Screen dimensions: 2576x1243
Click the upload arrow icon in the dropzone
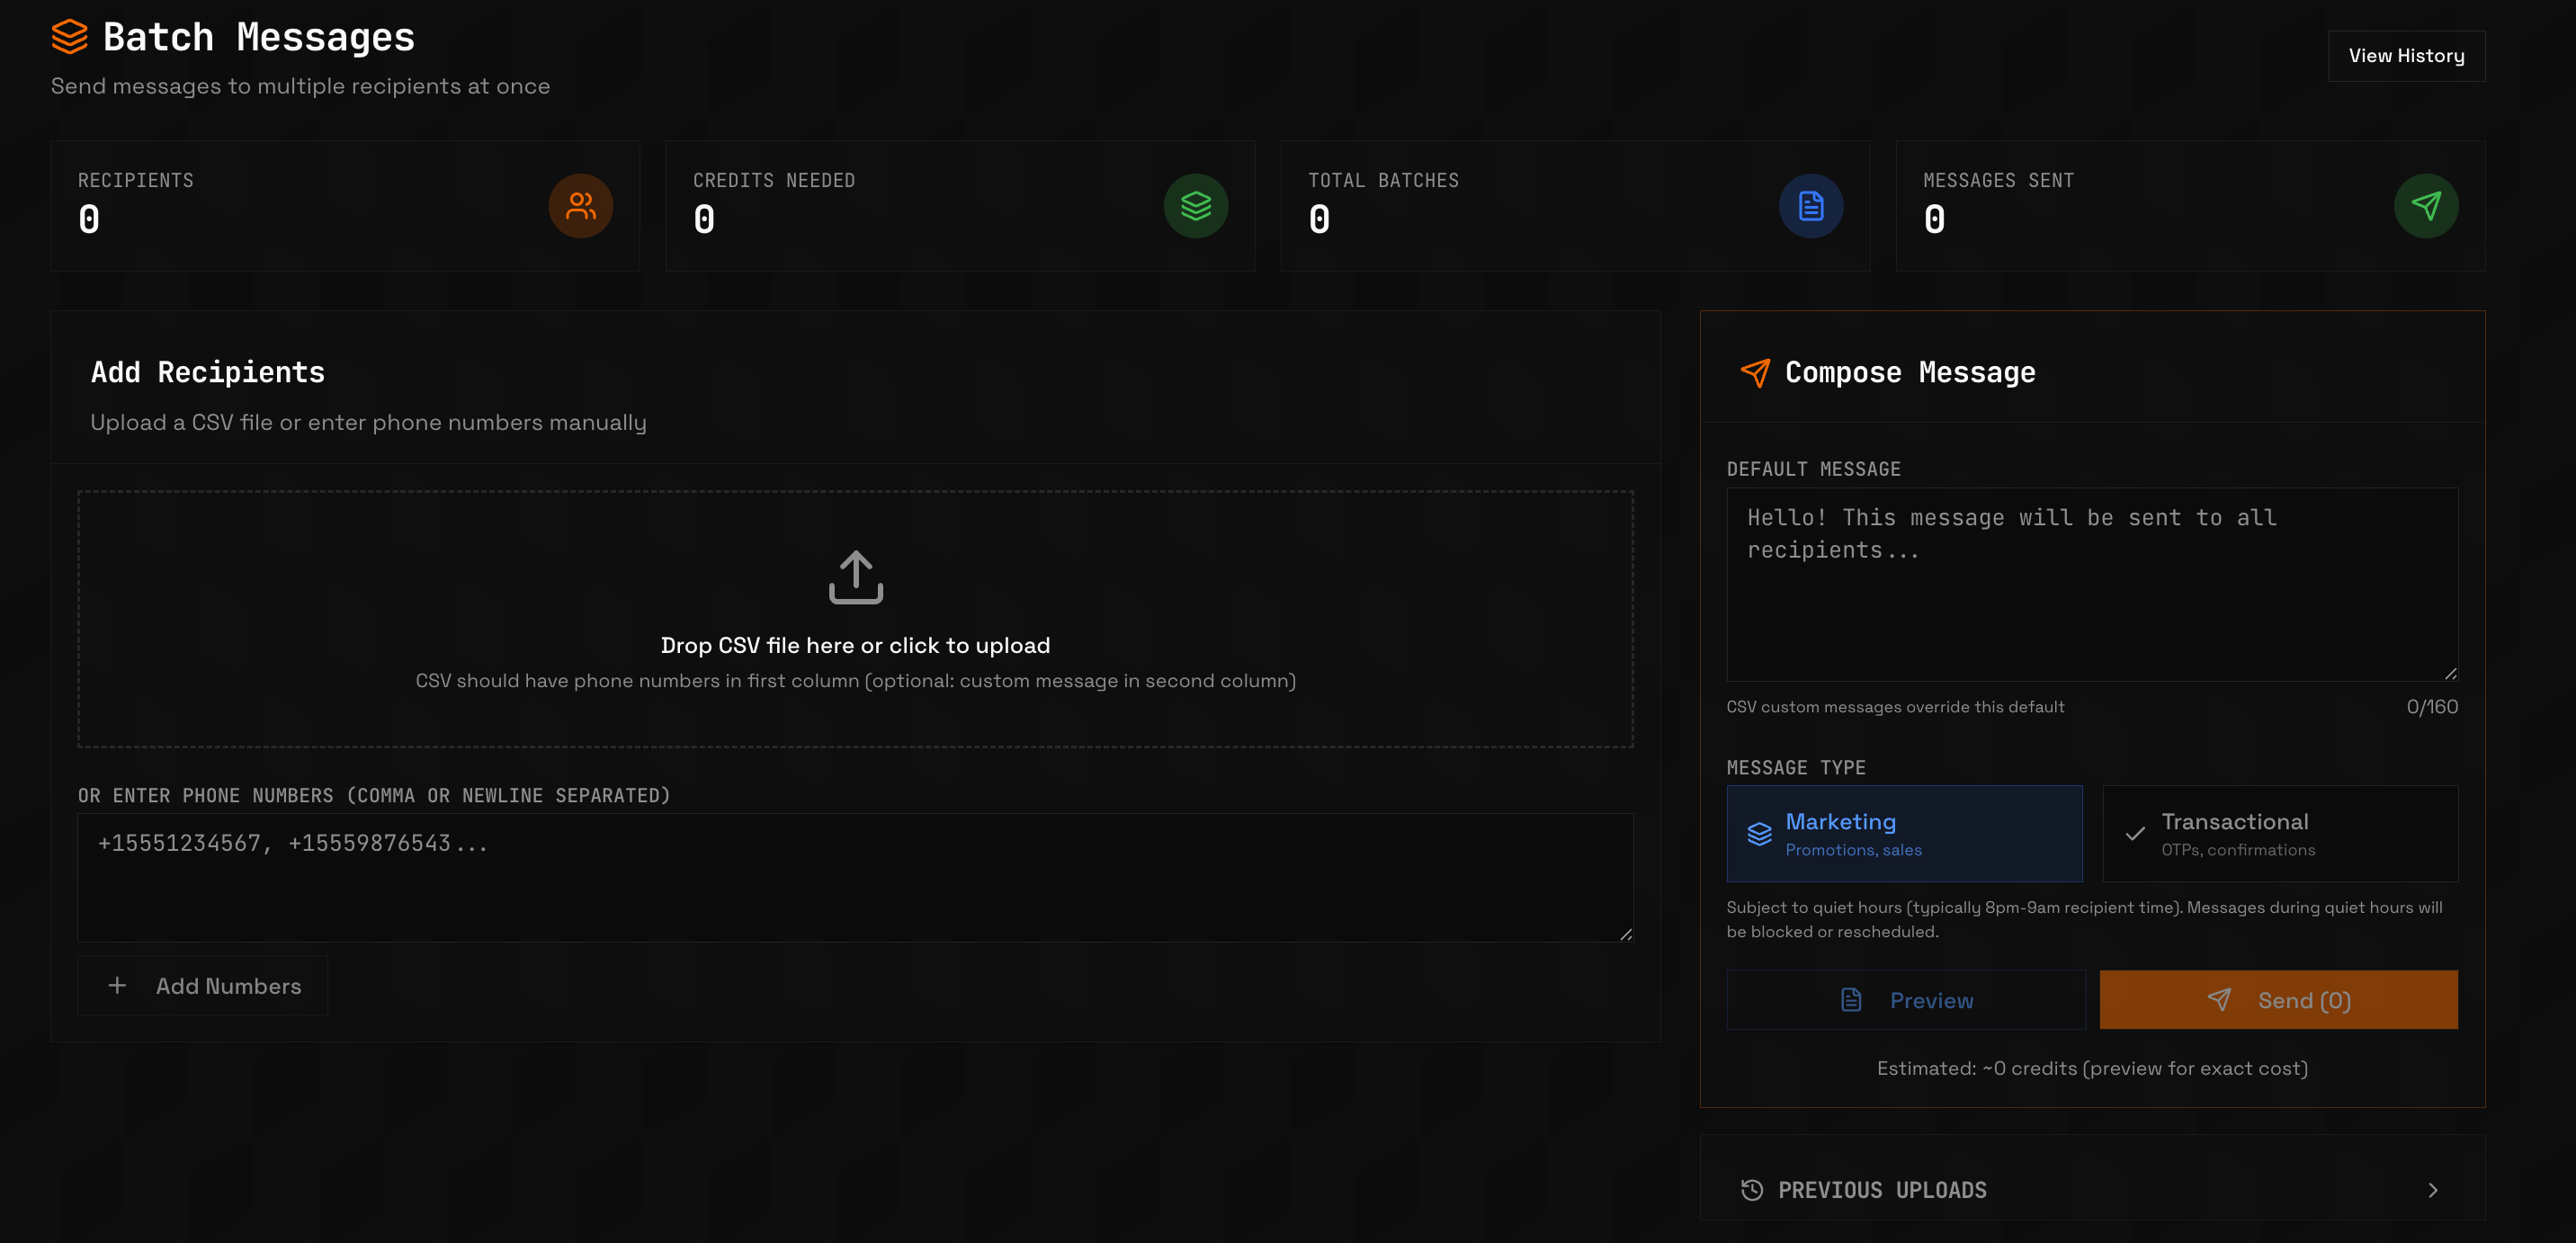coord(855,577)
